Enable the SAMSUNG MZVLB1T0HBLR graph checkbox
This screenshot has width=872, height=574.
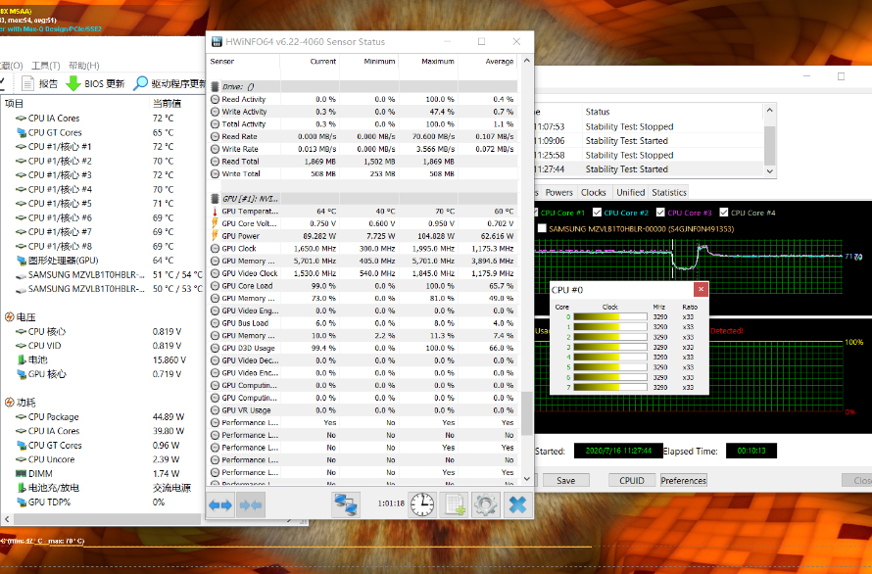coord(542,228)
